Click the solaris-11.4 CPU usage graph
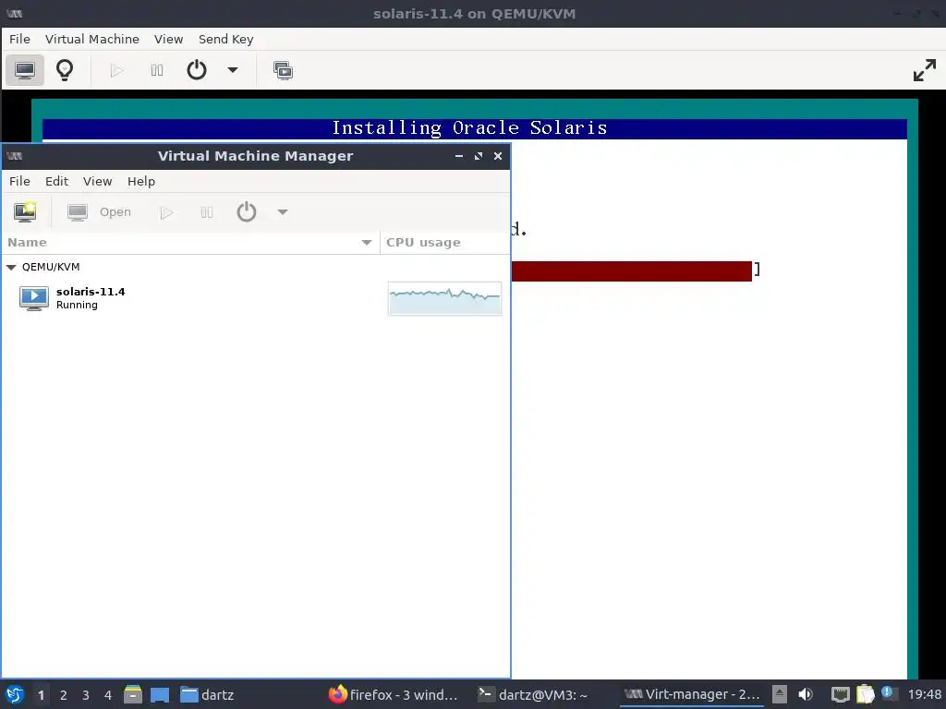Image resolution: width=946 pixels, height=709 pixels. click(444, 298)
